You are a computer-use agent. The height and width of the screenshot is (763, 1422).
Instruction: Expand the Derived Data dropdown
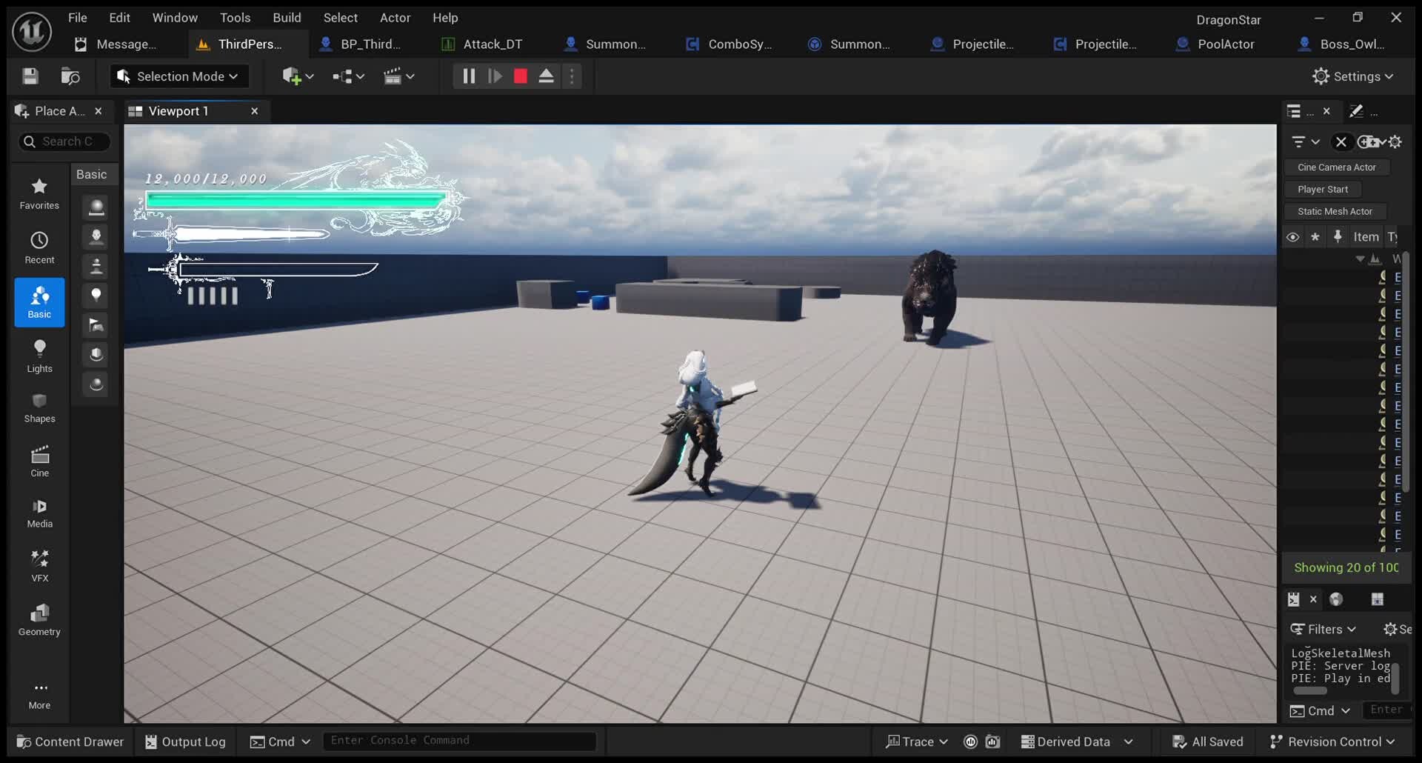[1129, 741]
